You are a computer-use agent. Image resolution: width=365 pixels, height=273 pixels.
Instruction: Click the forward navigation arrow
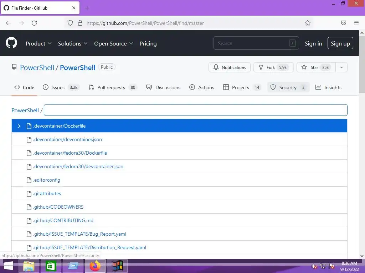pos(21,23)
